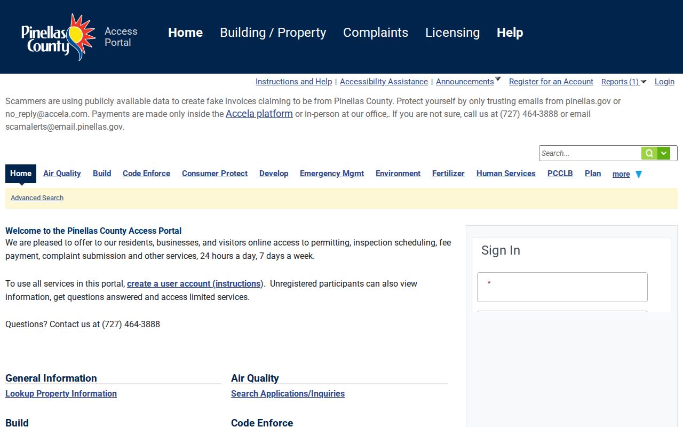Switch to the Human Services tab

coord(506,173)
